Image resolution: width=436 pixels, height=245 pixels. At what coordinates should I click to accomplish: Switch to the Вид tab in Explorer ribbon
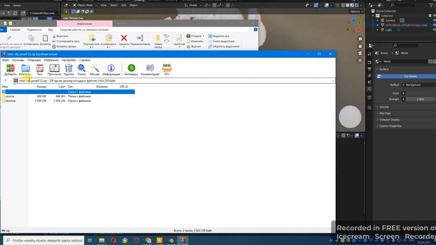(x=50, y=30)
